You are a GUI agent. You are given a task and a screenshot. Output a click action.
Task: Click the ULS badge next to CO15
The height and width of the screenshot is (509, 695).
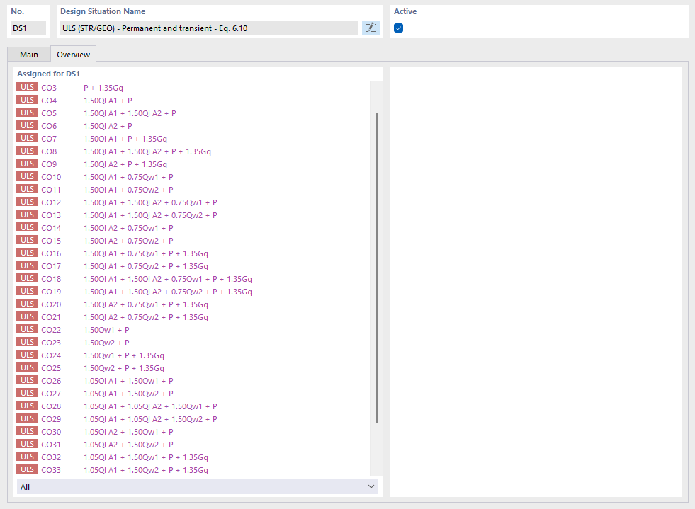click(27, 240)
